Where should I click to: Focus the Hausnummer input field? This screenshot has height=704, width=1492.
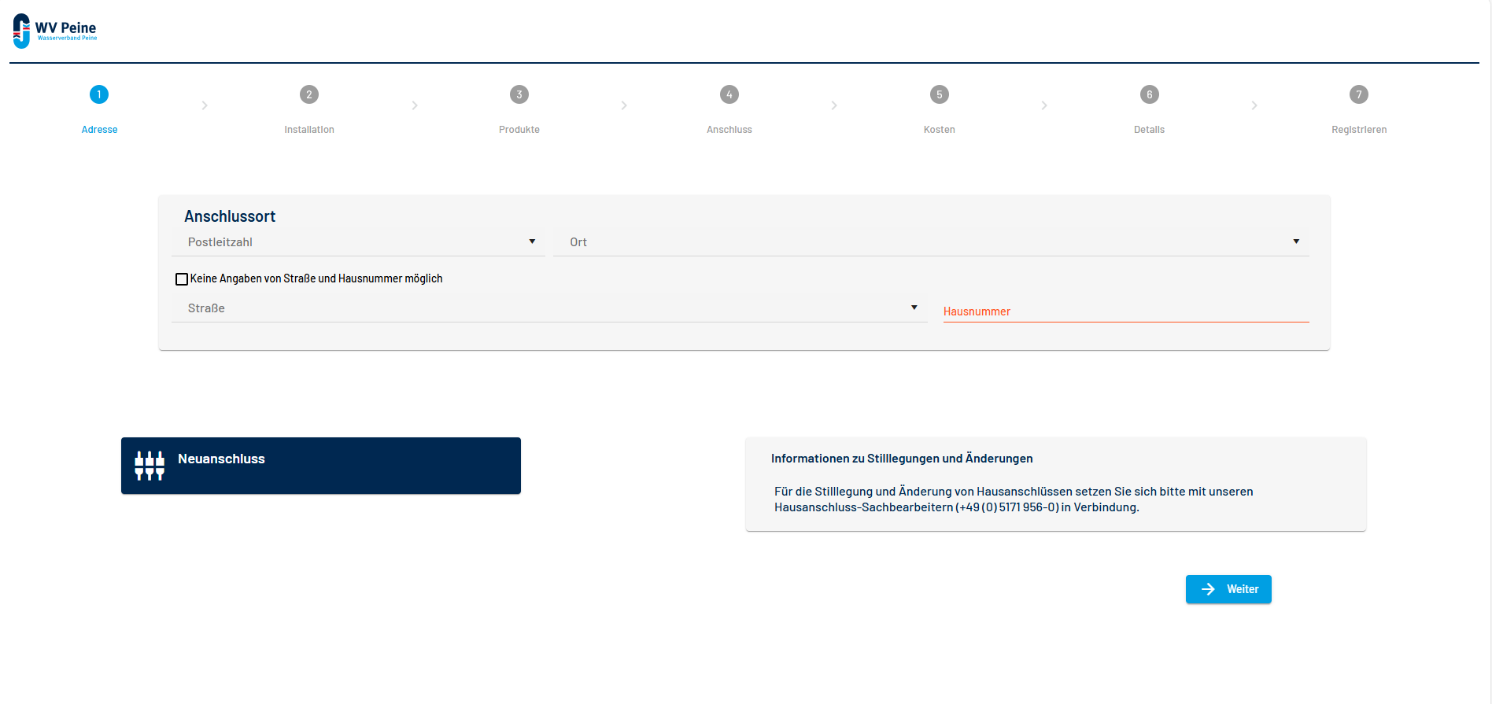click(x=1126, y=311)
